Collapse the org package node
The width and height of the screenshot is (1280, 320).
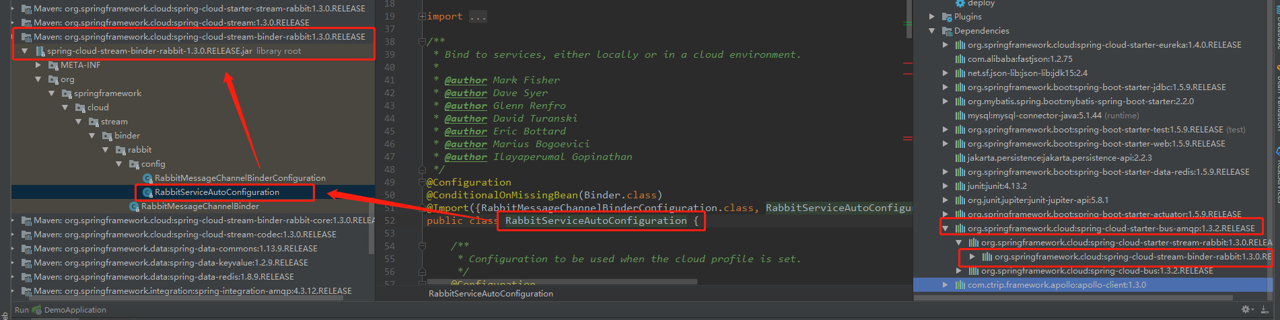(38, 79)
